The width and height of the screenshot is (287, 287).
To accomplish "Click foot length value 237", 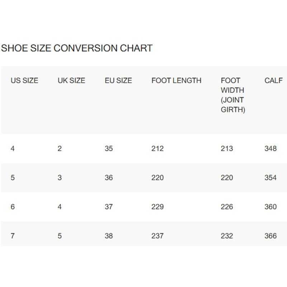I will [x=157, y=236].
